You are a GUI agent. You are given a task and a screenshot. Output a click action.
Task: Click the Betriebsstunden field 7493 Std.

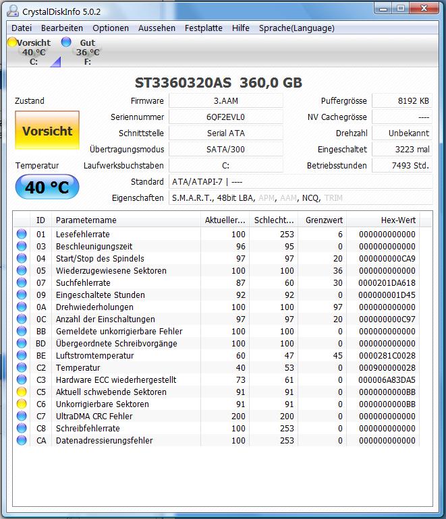tap(402, 166)
